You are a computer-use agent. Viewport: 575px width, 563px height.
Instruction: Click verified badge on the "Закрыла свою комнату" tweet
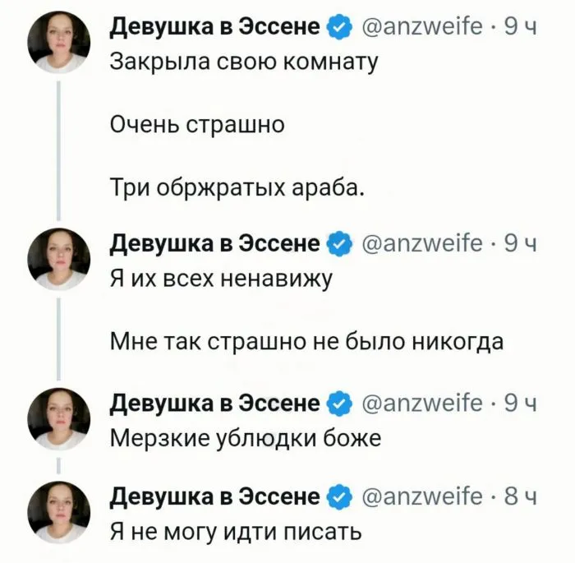(338, 28)
